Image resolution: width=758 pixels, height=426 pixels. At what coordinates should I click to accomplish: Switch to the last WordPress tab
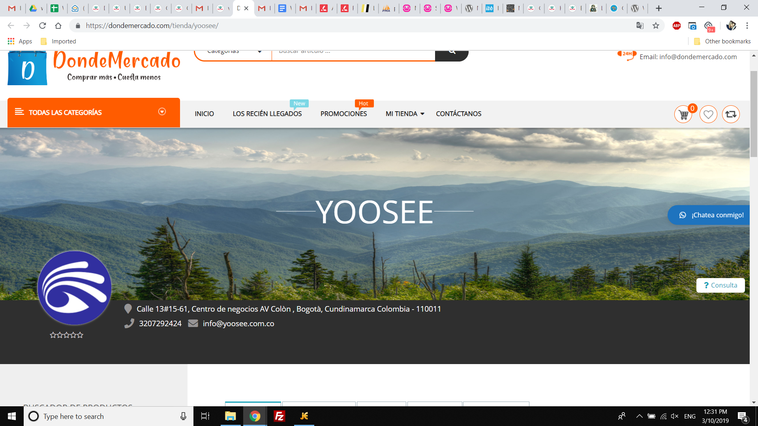[637, 8]
